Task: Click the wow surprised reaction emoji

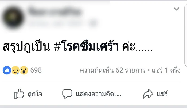Action: coord(24,70)
